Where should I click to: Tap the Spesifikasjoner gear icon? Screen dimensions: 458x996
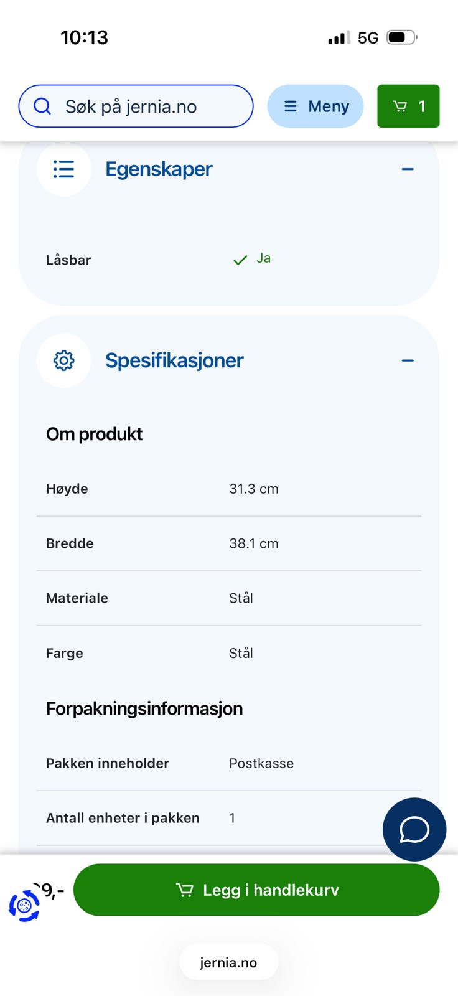[63, 360]
